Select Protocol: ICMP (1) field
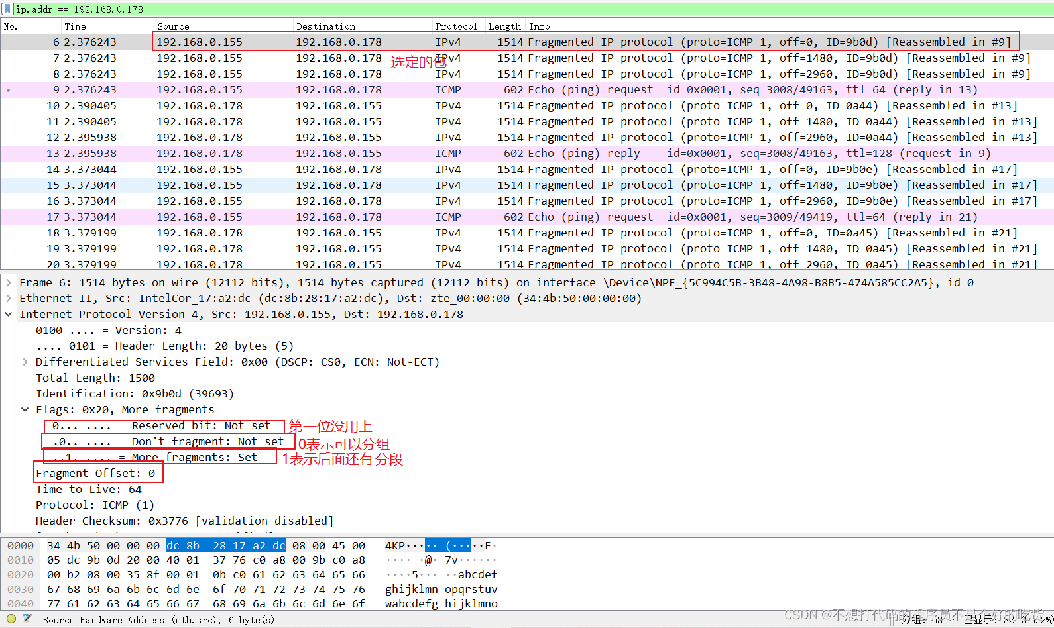Screen dimensions: 1054x628 point(95,505)
